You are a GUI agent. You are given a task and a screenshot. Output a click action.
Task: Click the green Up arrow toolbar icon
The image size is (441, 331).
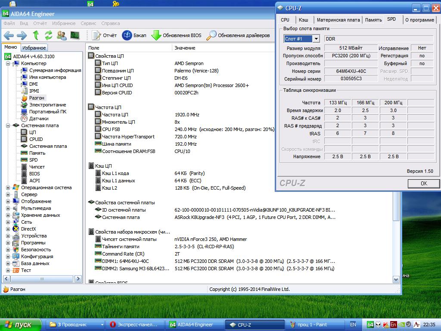[x=36, y=35]
